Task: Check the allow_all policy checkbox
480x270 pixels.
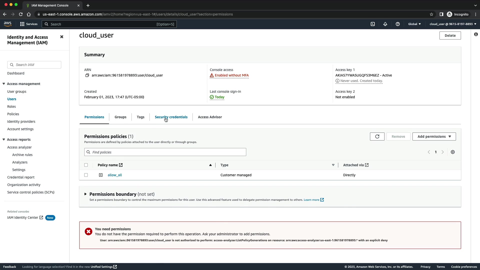Action: 86,175
